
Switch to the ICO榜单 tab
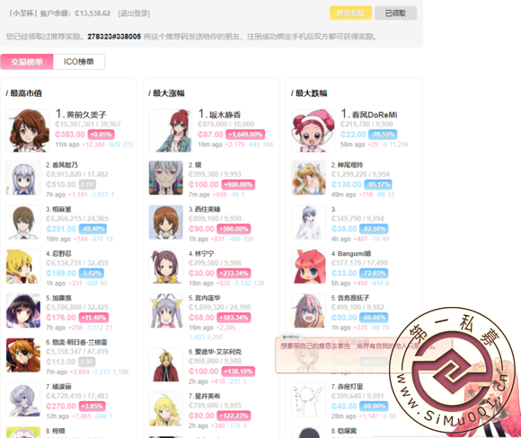pyautogui.click(x=79, y=62)
